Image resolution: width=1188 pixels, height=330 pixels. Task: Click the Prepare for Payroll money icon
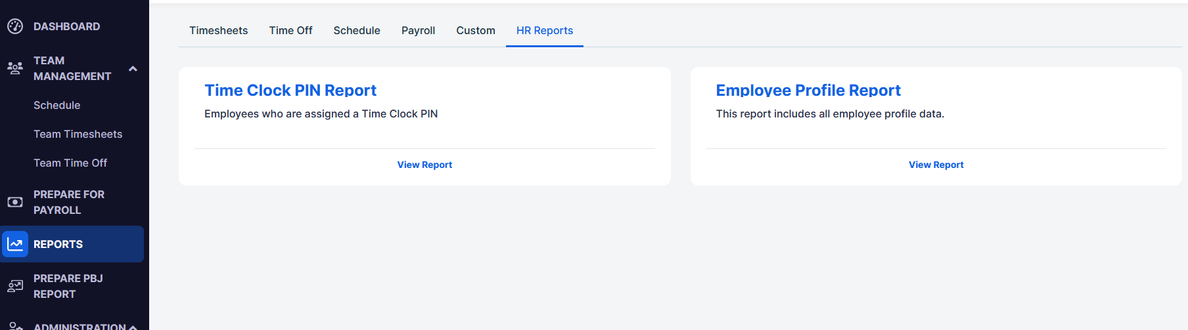[15, 202]
